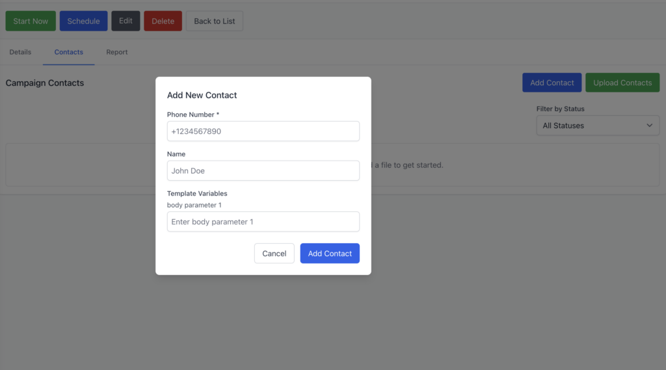Click the red Delete button
The image size is (666, 370).
pos(163,21)
